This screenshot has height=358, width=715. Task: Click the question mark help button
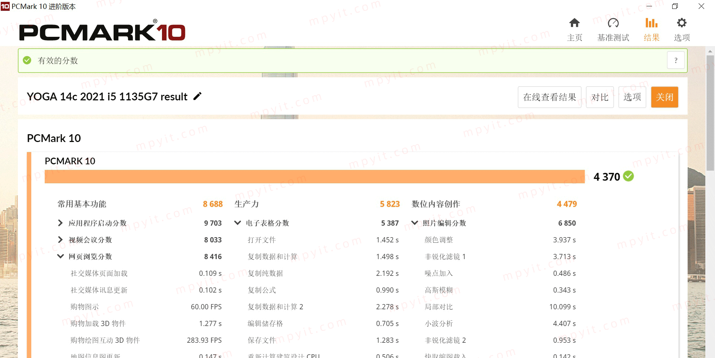676,60
